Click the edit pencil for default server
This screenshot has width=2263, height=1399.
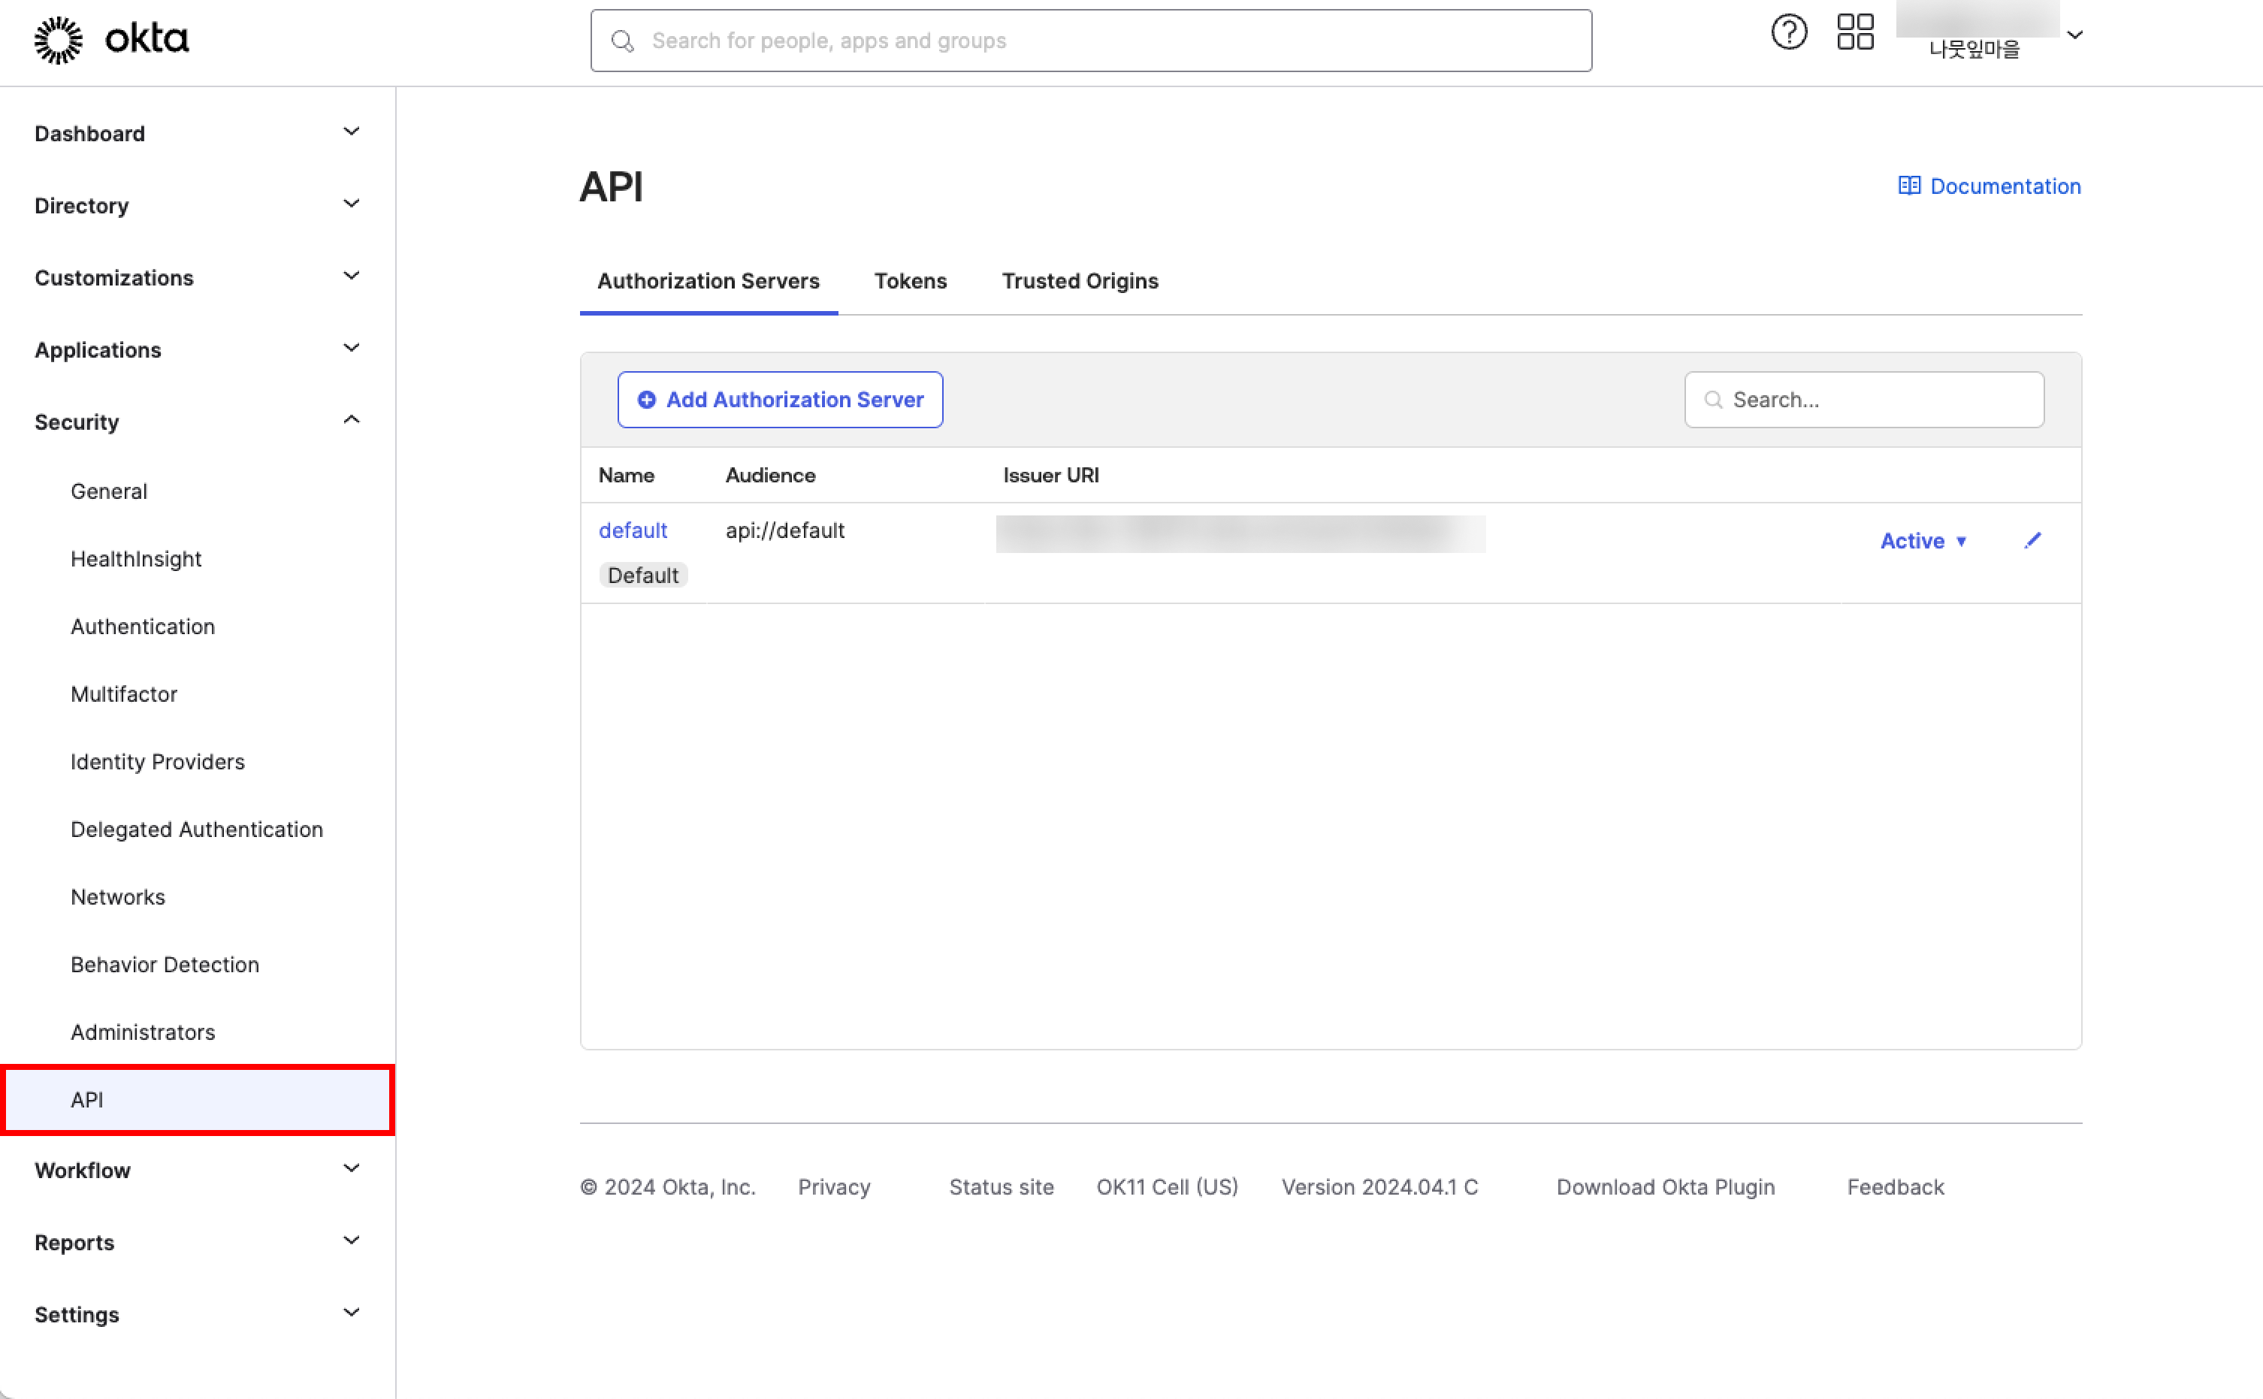pos(2032,540)
